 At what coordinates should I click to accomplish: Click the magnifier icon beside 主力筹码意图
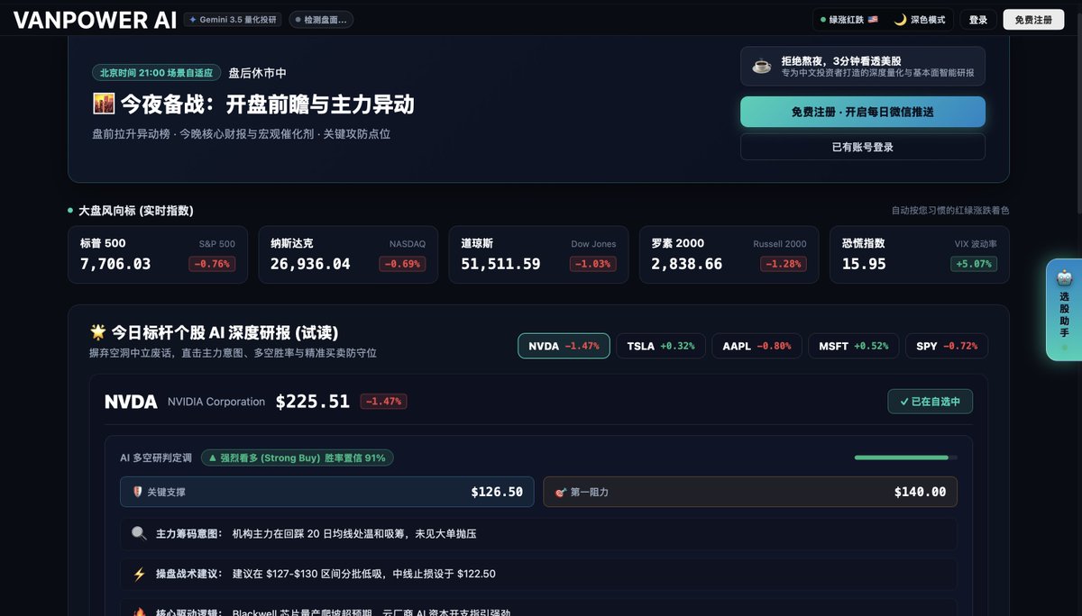(x=139, y=533)
